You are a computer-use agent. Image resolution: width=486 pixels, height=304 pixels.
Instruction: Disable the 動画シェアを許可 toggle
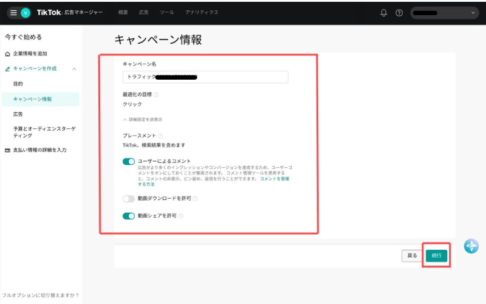point(128,216)
